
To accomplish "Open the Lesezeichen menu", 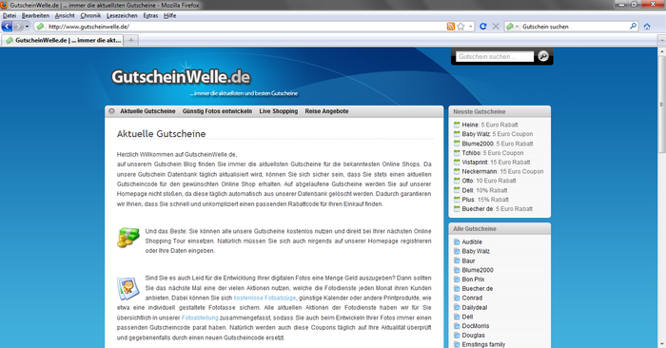I will pyautogui.click(x=122, y=16).
